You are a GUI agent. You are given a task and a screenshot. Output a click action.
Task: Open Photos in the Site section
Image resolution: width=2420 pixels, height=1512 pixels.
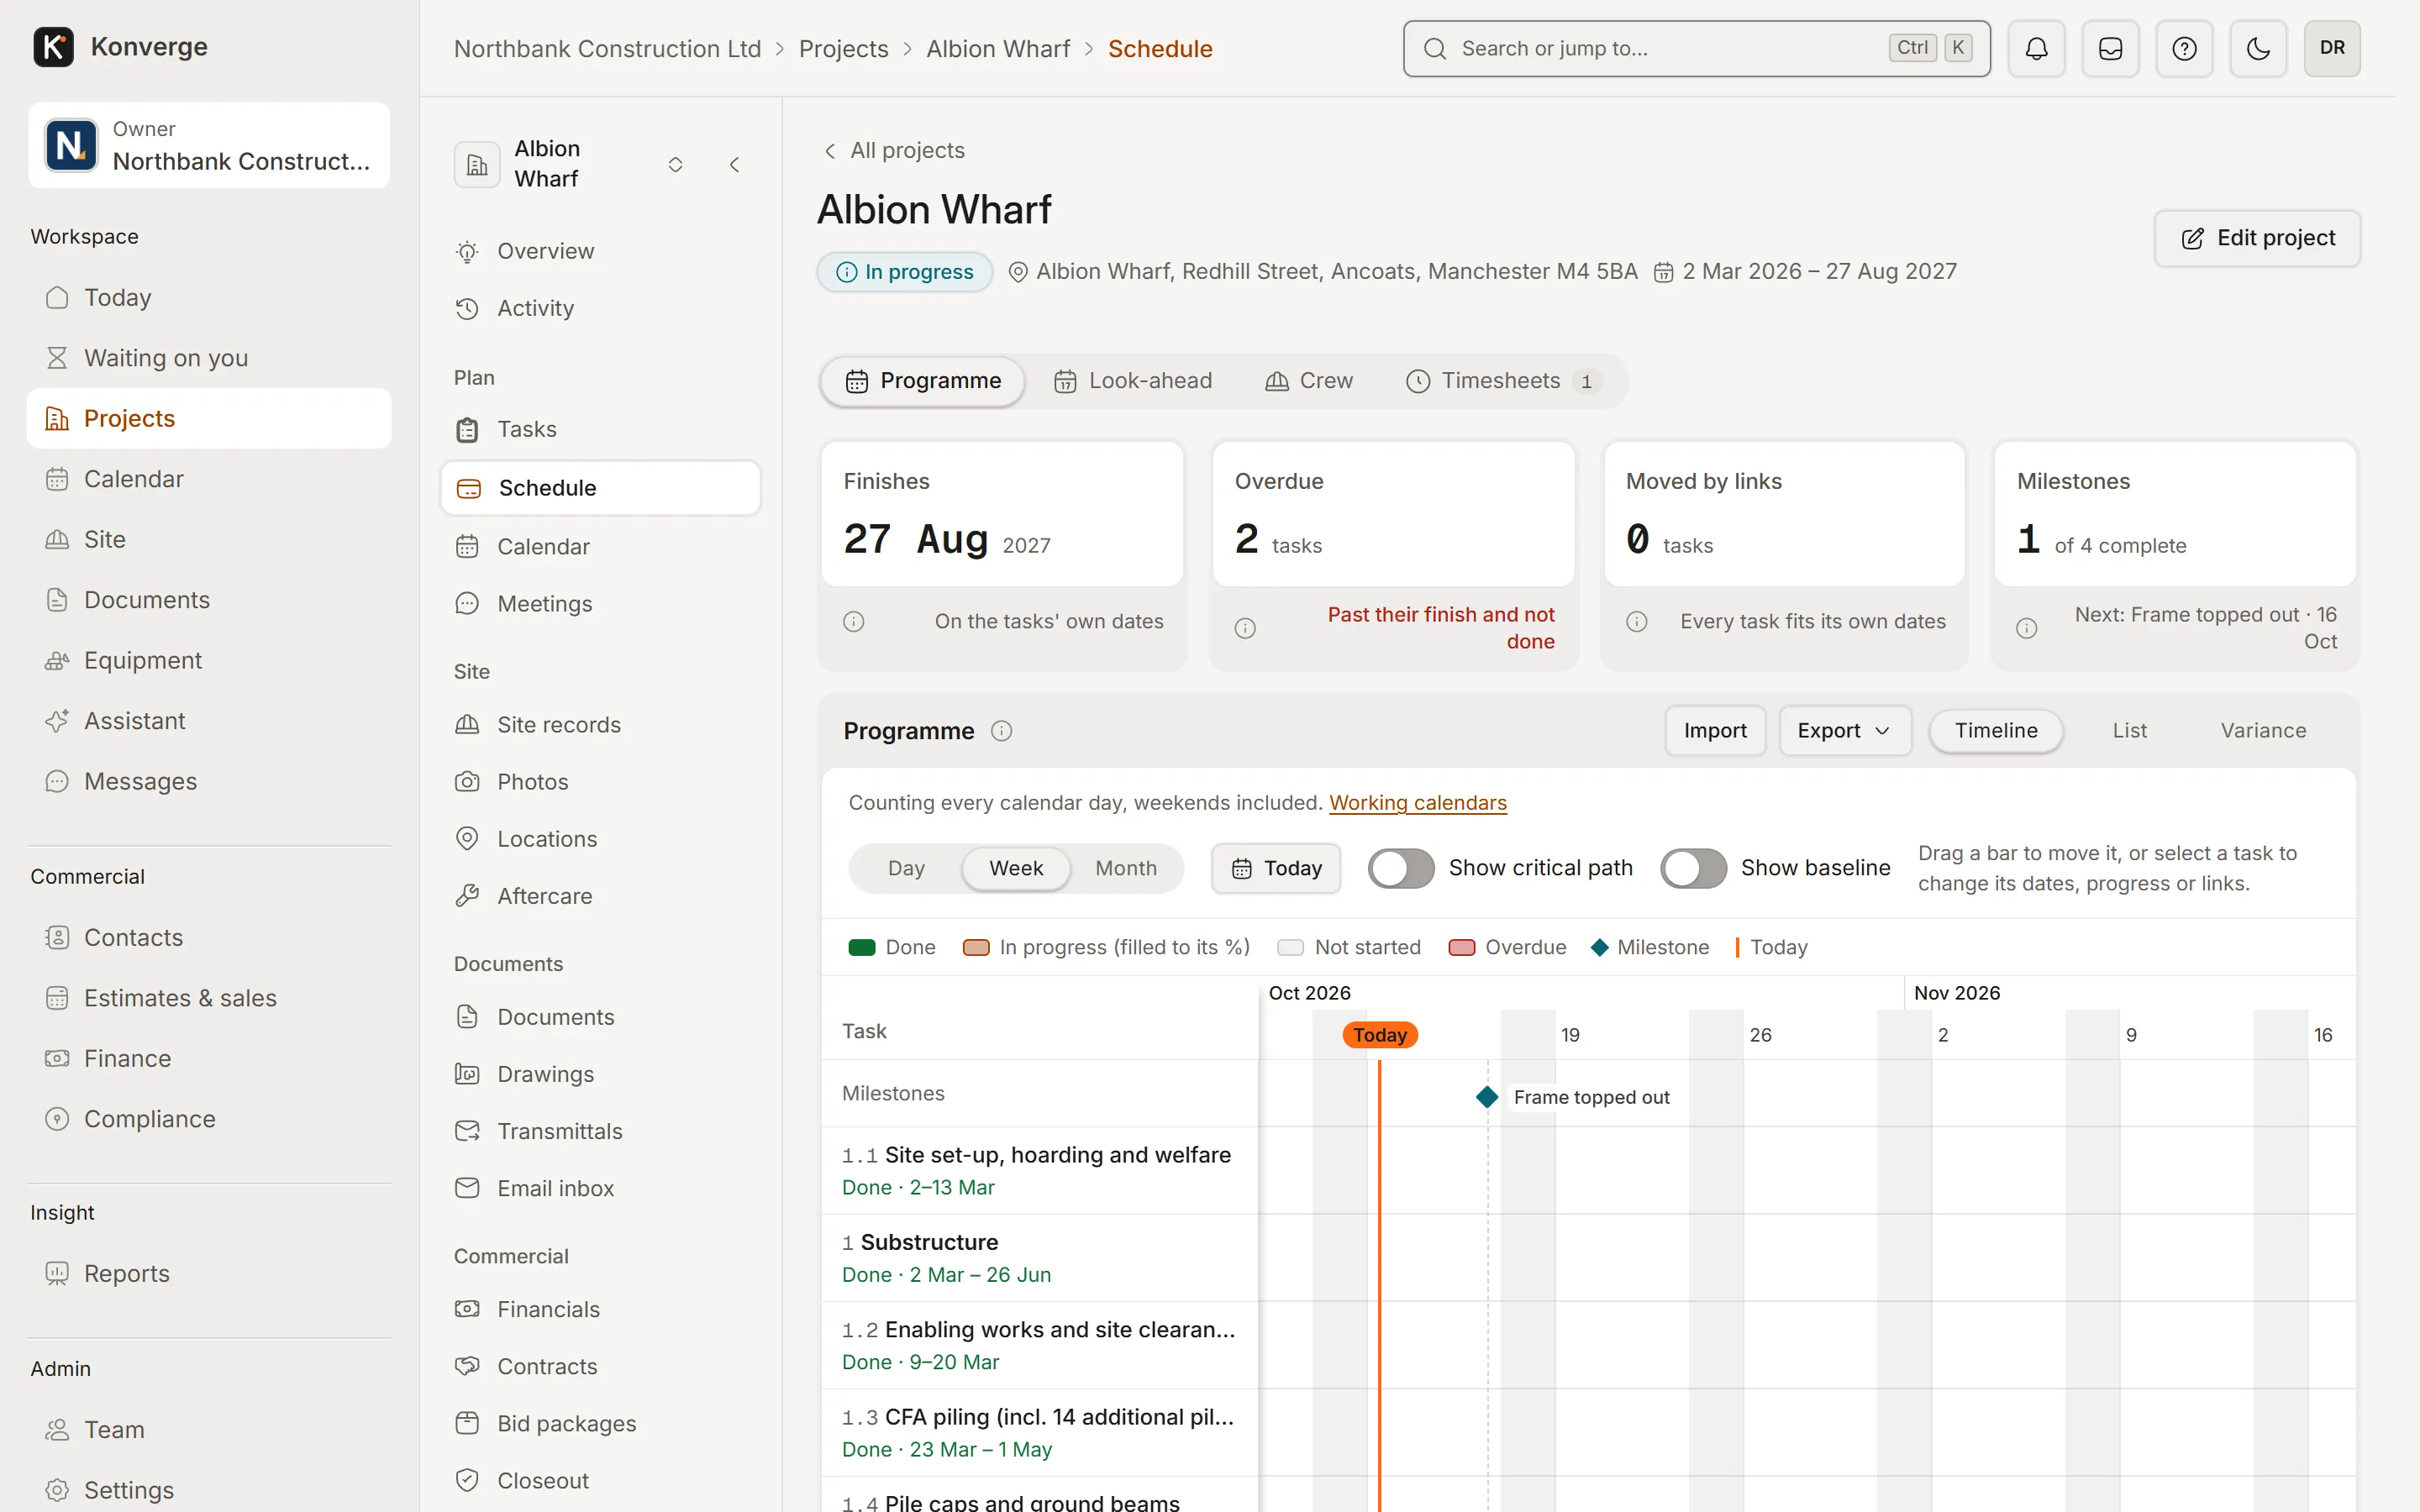click(601, 782)
